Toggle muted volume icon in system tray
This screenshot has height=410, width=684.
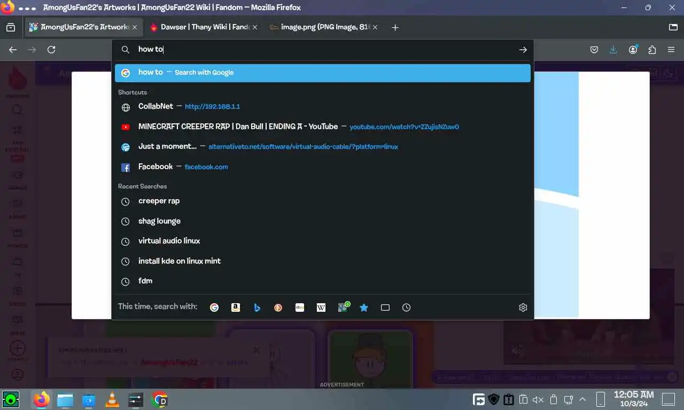pyautogui.click(x=538, y=399)
